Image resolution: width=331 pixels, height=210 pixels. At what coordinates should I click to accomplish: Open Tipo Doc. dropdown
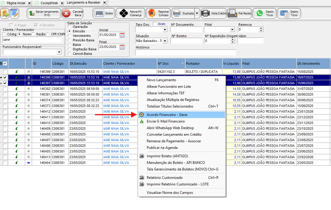click(x=165, y=30)
